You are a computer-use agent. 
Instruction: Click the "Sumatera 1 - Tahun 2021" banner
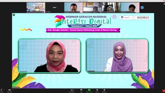coord(84,26)
